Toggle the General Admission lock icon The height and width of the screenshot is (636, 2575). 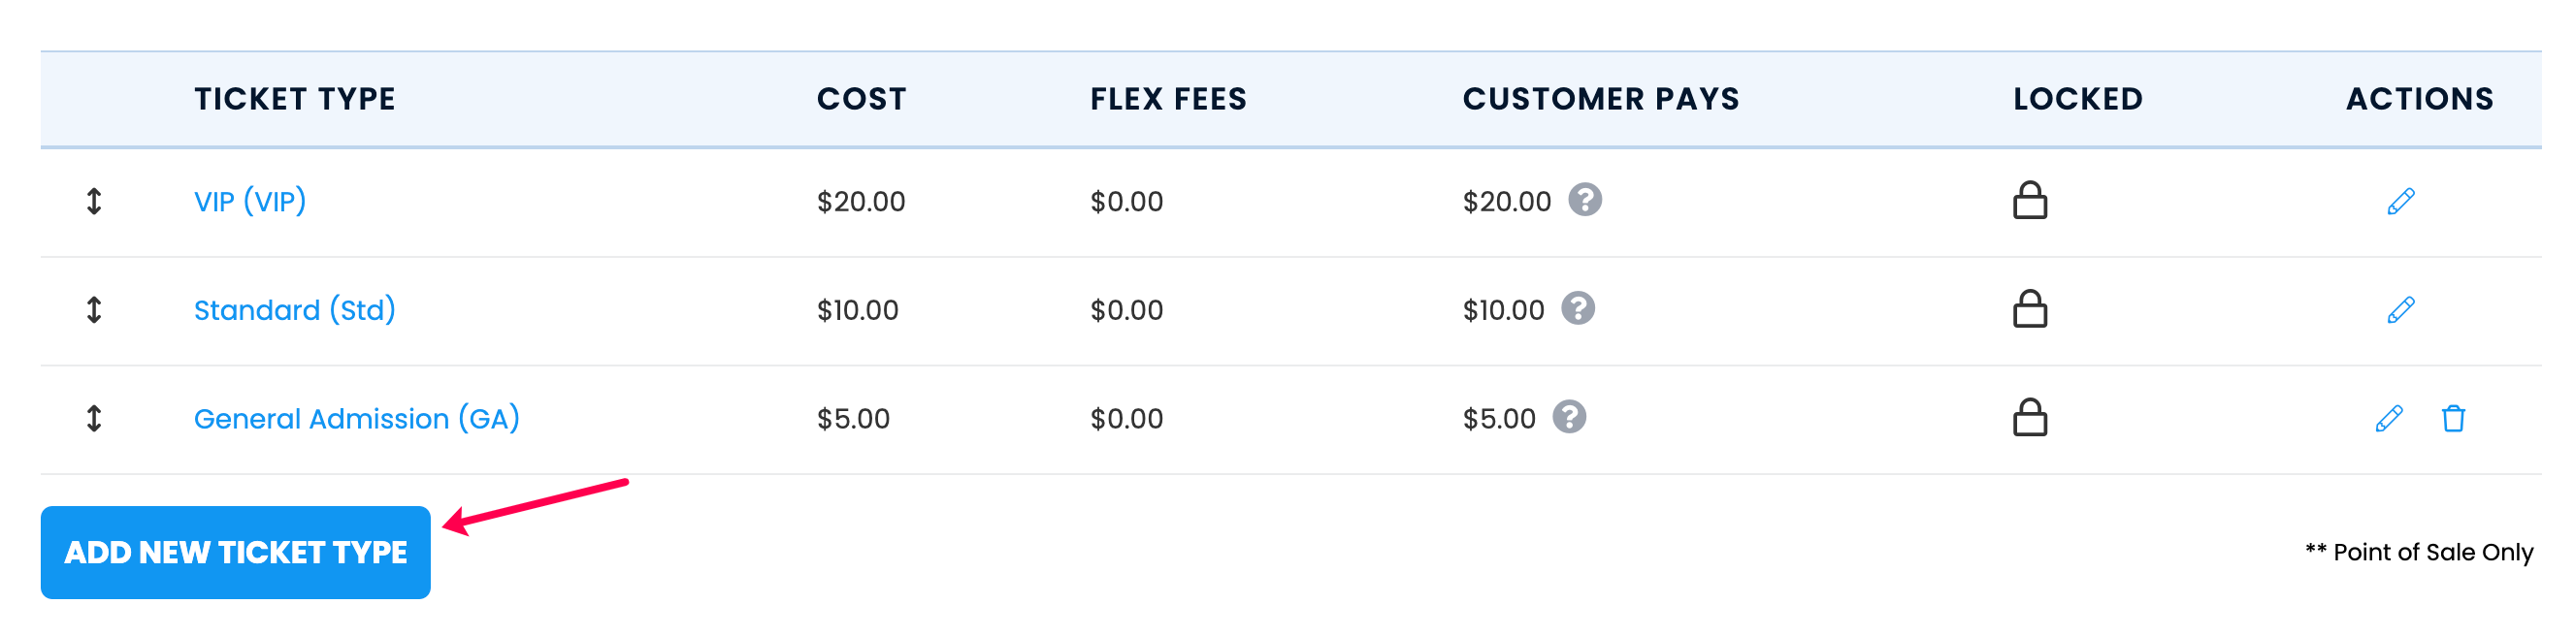pyautogui.click(x=2029, y=418)
